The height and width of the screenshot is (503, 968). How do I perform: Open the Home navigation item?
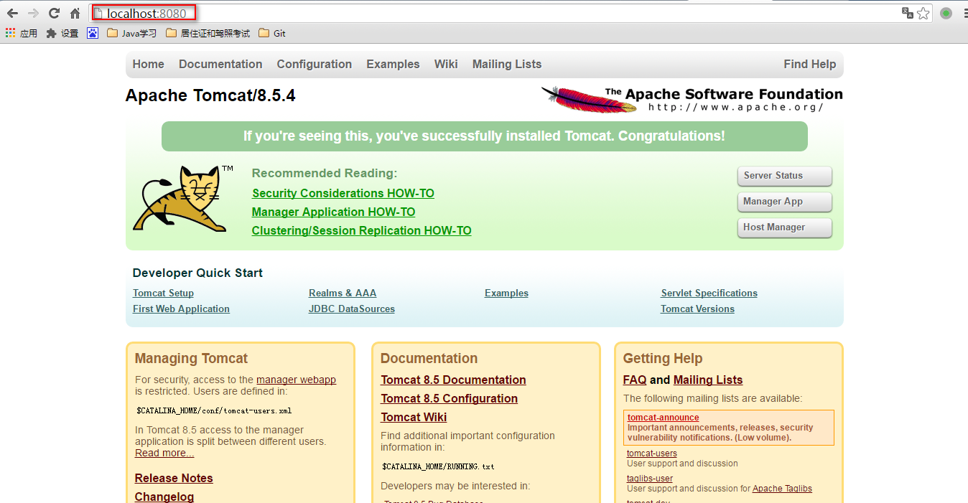[x=148, y=64]
